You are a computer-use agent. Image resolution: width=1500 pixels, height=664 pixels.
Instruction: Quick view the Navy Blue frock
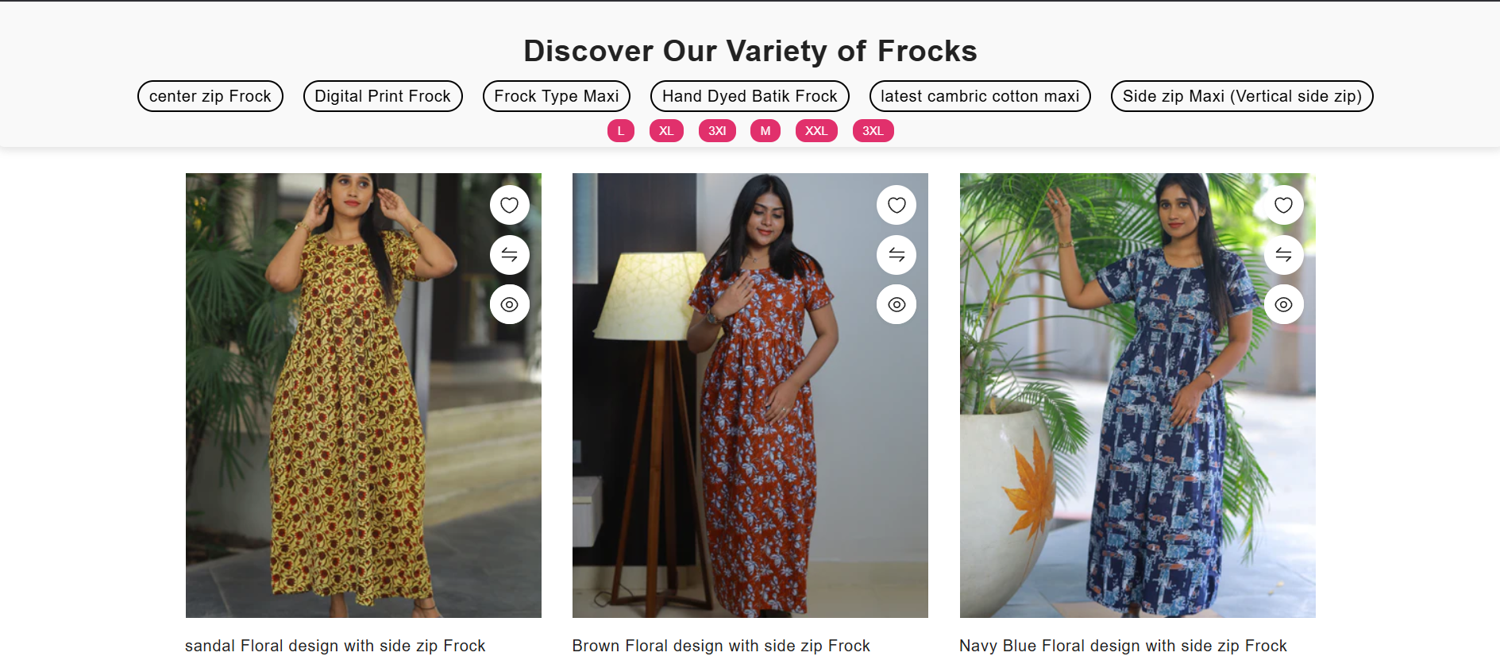1283,304
